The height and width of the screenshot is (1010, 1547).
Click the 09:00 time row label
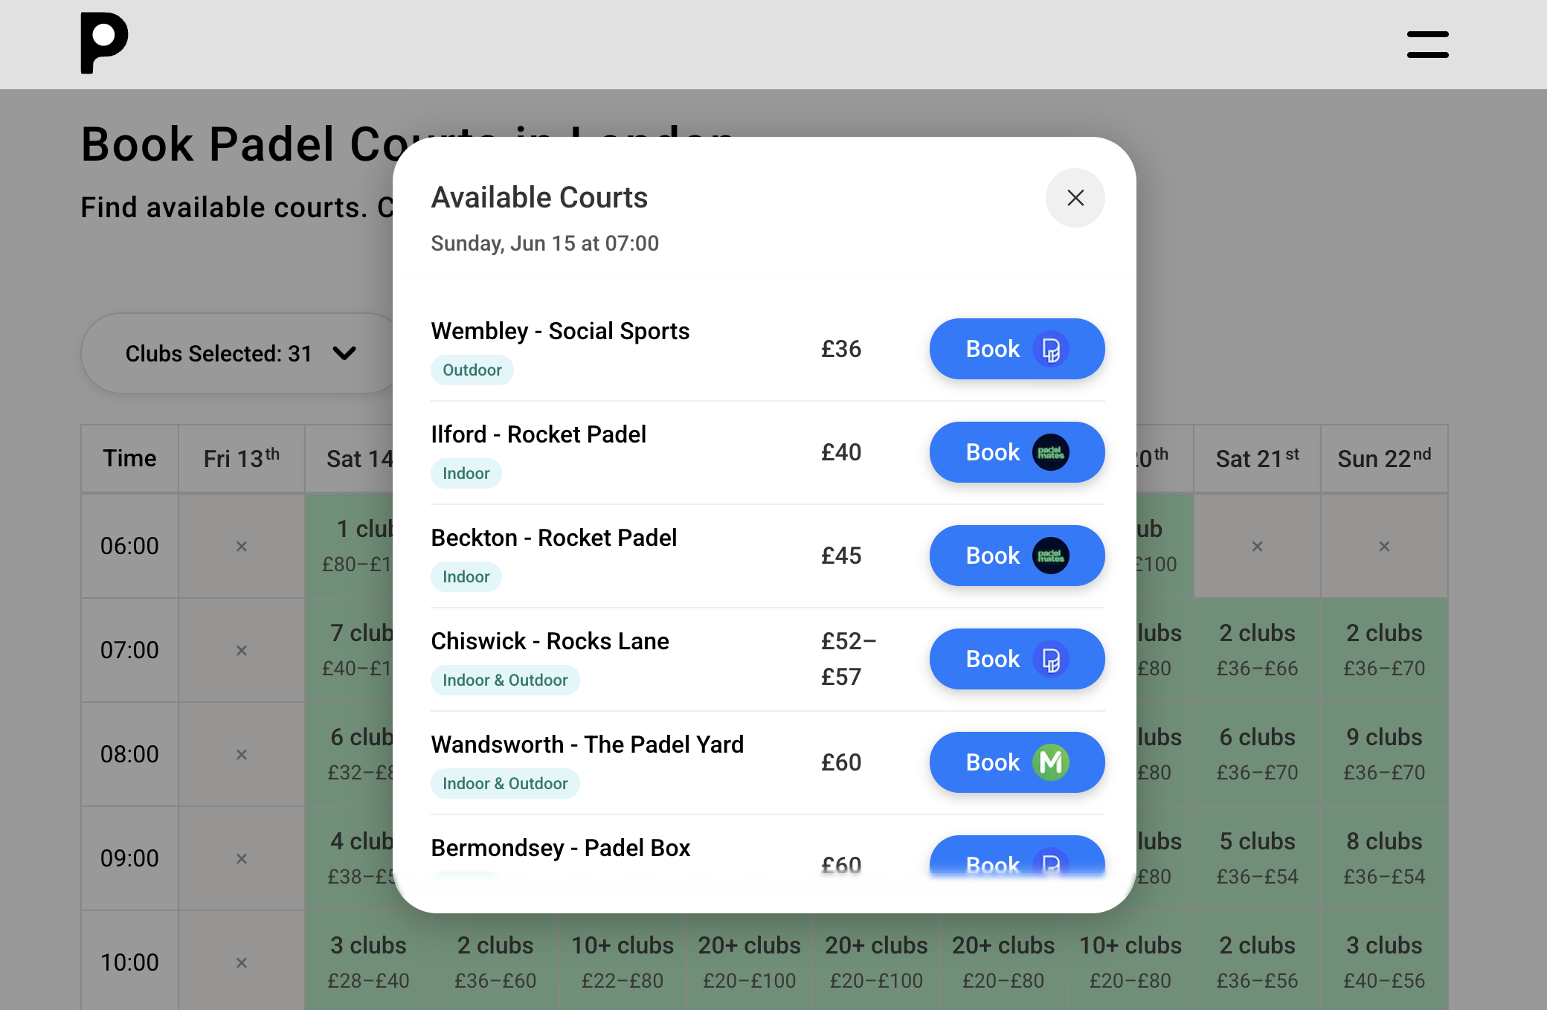pyautogui.click(x=129, y=858)
